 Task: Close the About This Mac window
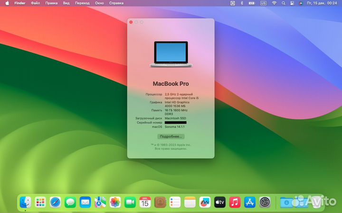click(x=131, y=22)
